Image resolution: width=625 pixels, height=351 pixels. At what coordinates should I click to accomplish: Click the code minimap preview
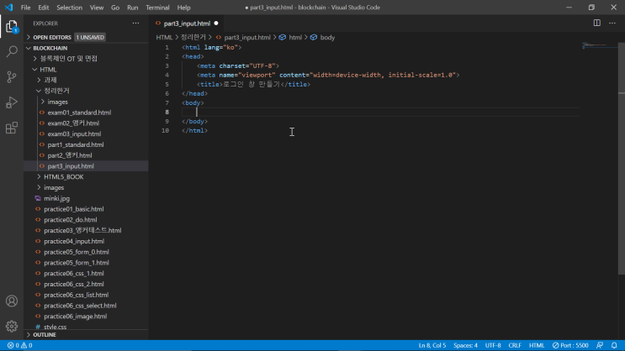599,46
